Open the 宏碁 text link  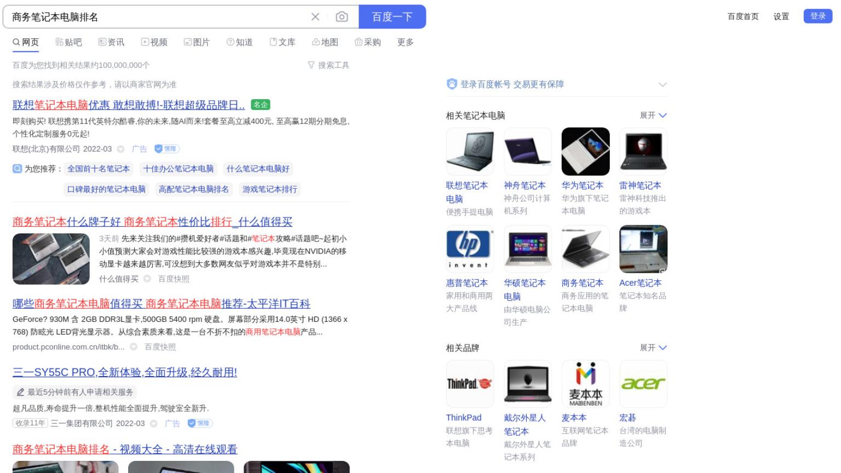[627, 418]
